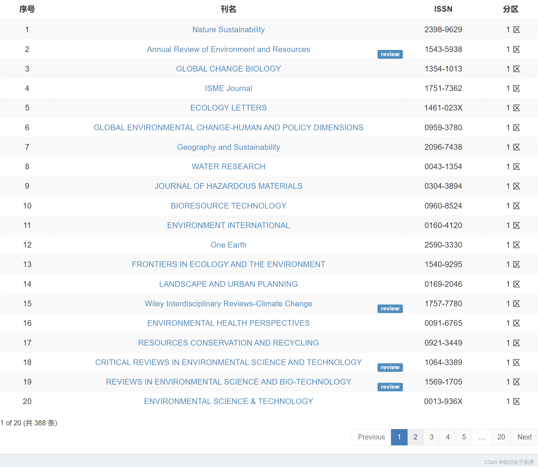Open LANDSCAPE AND URBAN PLANNING link
This screenshot has width=538, height=467.
coord(228,284)
